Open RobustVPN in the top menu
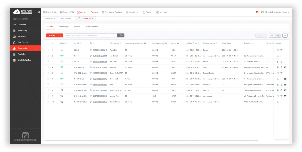Image resolution: width=302 pixels, height=152 pixels. tap(67, 12)
